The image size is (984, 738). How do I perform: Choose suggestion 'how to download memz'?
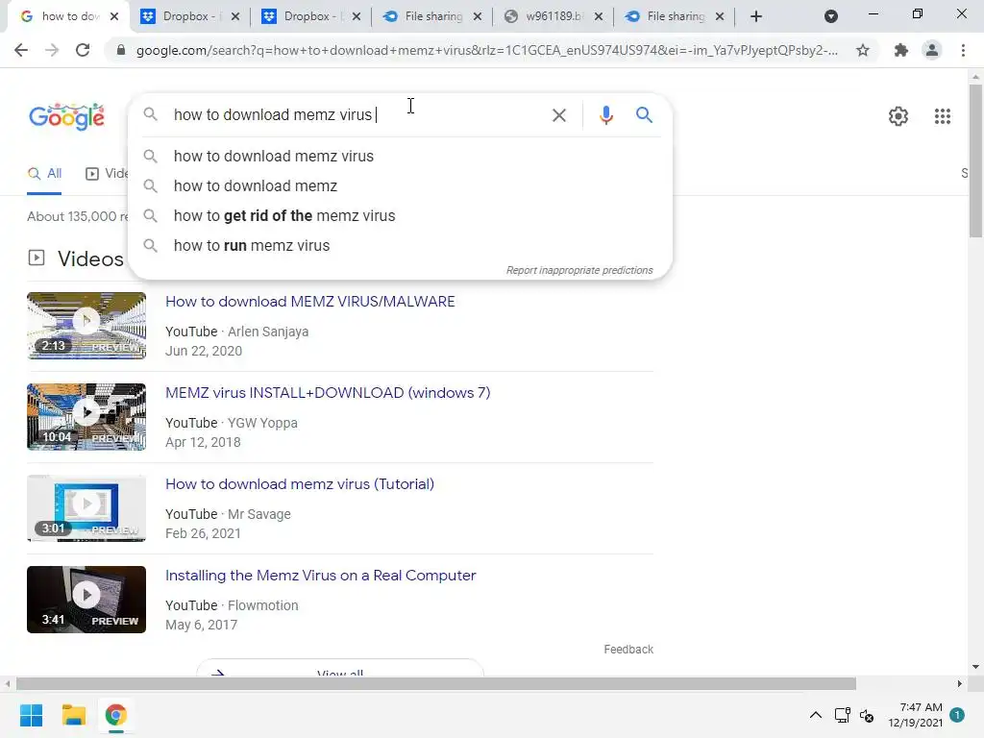[x=400, y=185]
